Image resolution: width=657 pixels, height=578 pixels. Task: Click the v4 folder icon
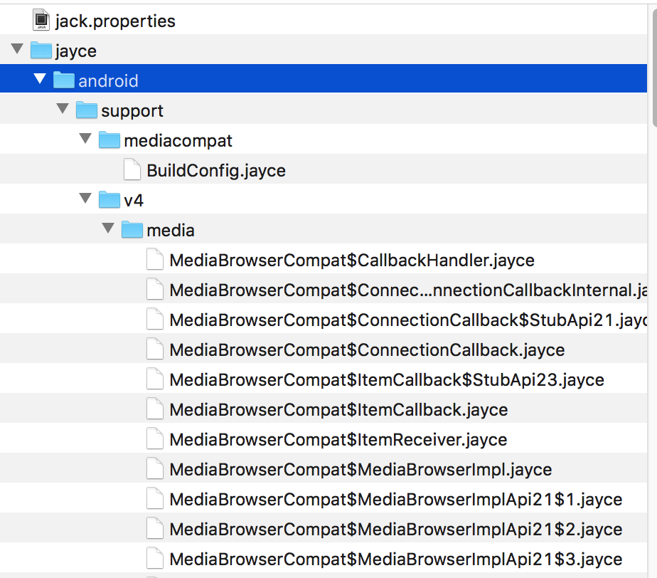click(x=109, y=200)
